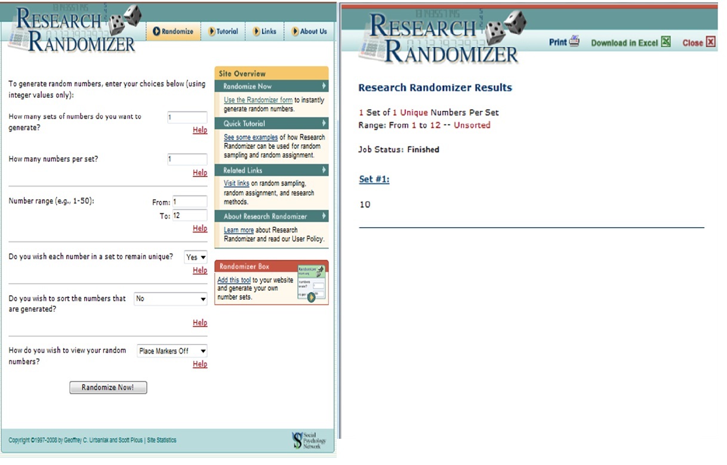Click the Research Randomizer logo in form page
This screenshot has height=465, width=727.
point(75,30)
